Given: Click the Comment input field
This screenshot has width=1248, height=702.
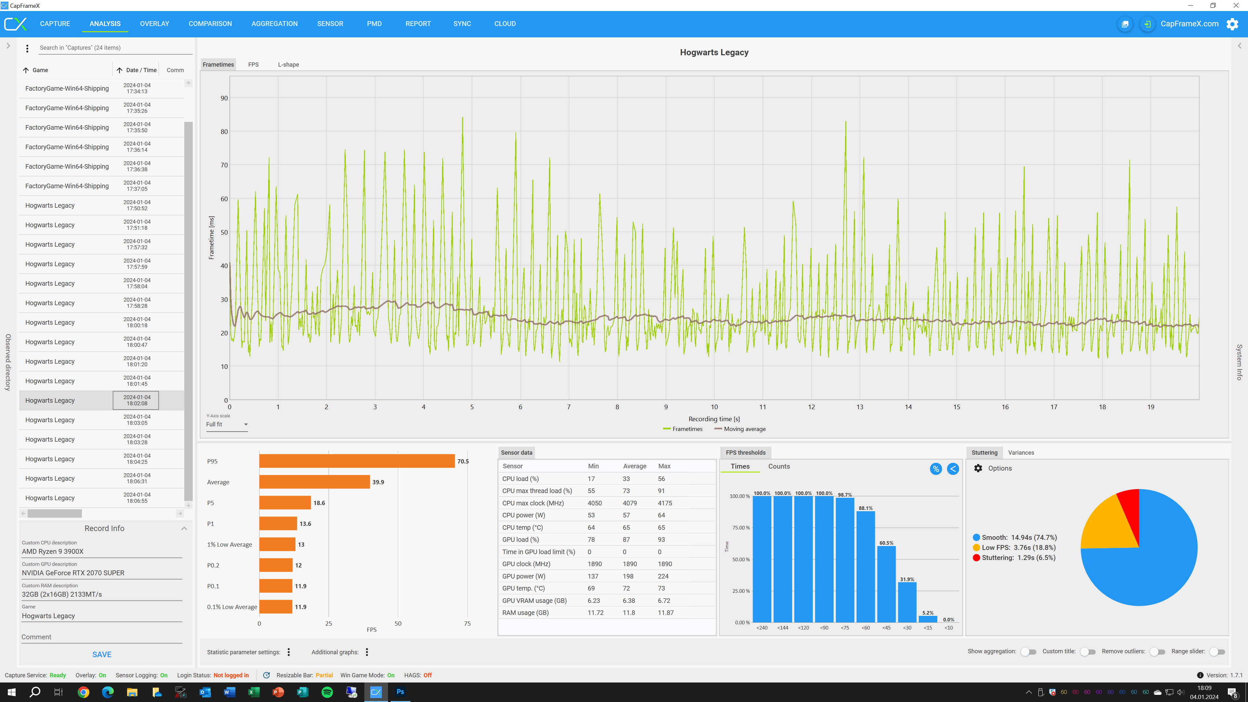Looking at the screenshot, I should point(101,637).
